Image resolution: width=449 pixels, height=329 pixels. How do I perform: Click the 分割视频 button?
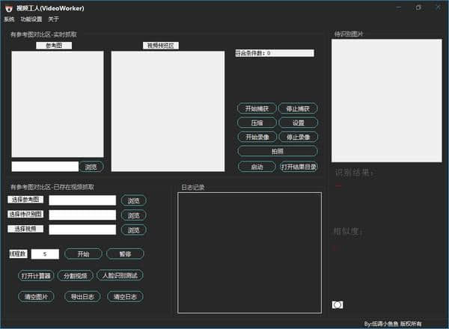[x=76, y=275]
